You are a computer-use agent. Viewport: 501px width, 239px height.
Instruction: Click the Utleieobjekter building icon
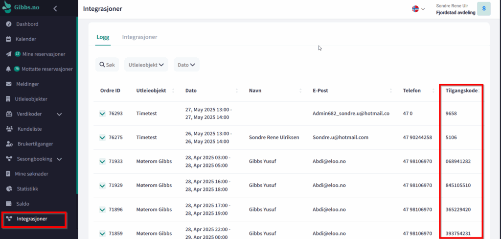pos(8,99)
